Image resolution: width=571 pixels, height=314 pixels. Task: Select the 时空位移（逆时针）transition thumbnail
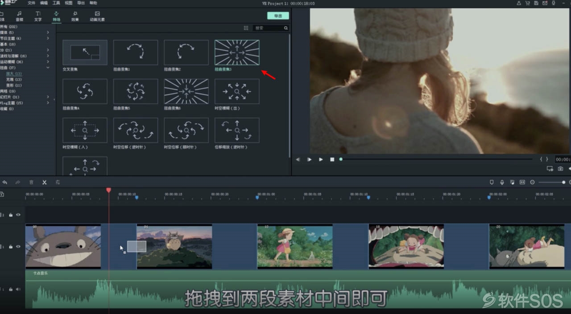[136, 130]
